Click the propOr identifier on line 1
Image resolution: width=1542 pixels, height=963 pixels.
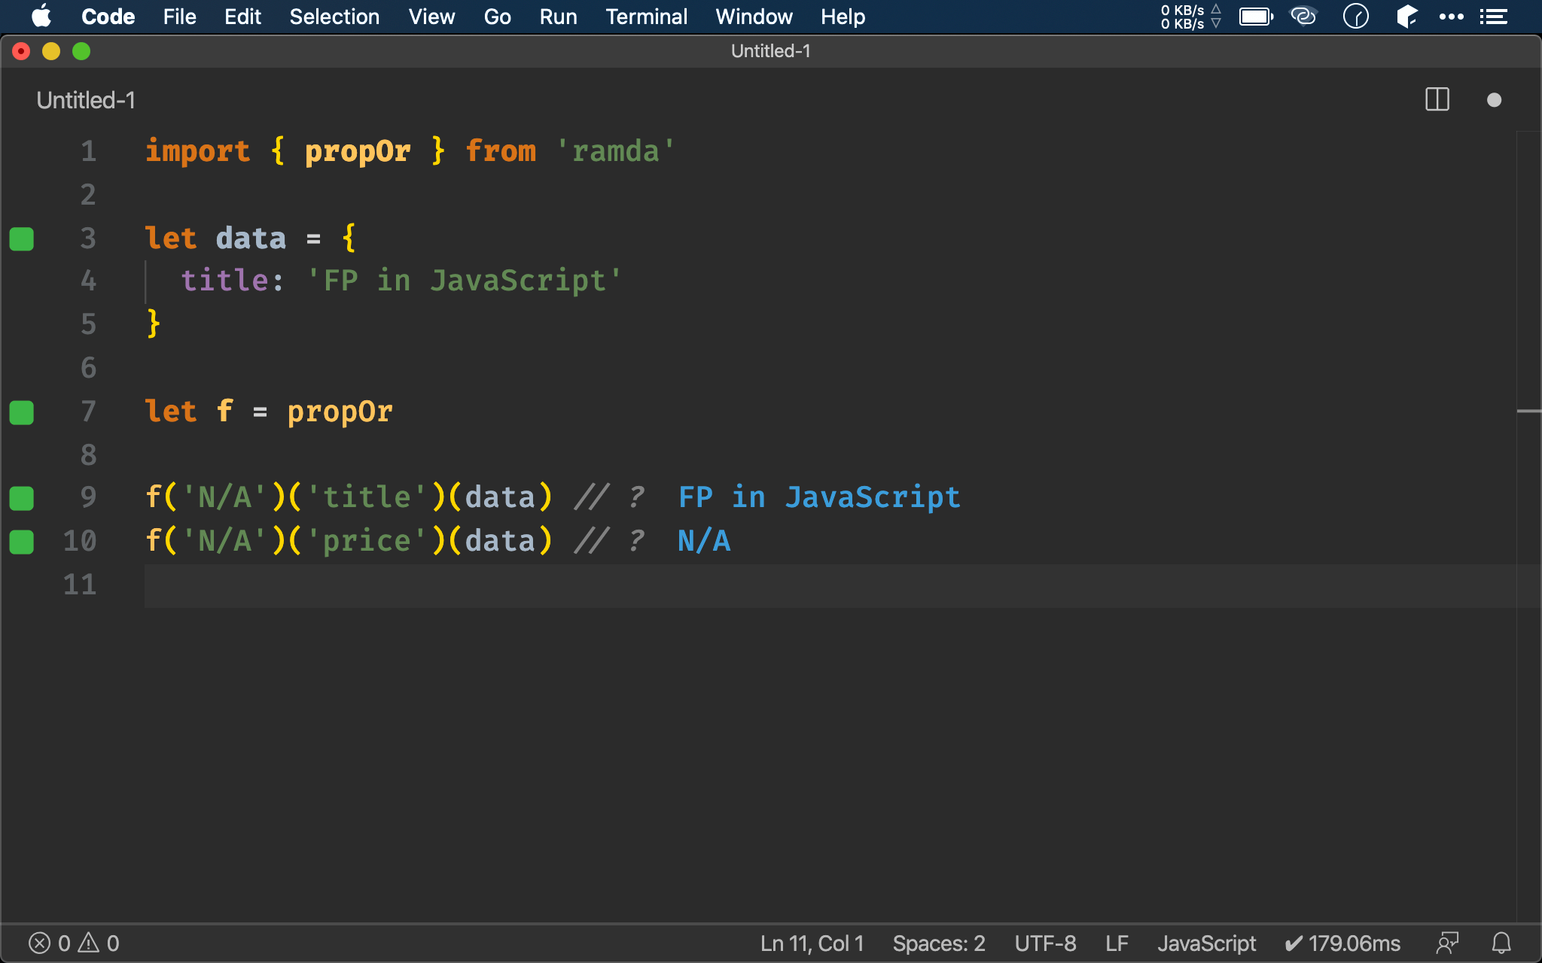point(358,151)
